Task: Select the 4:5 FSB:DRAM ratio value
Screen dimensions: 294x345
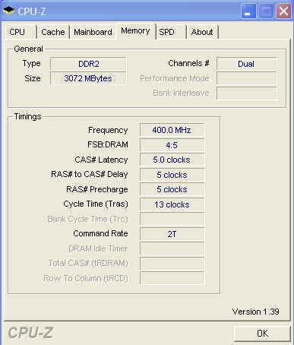Action: coord(172,145)
